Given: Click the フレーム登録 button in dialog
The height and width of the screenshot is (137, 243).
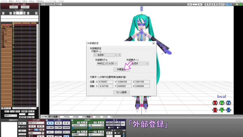Looking at the screenshot, I should pos(121,92).
